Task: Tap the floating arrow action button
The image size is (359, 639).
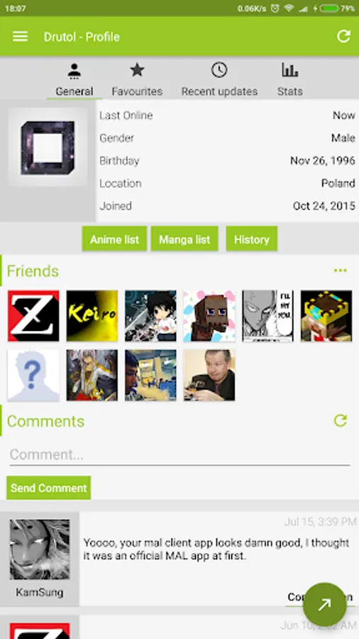Action: pyautogui.click(x=325, y=604)
